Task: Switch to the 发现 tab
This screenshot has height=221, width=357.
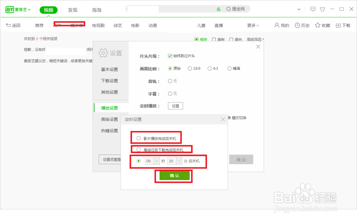Action: [72, 10]
